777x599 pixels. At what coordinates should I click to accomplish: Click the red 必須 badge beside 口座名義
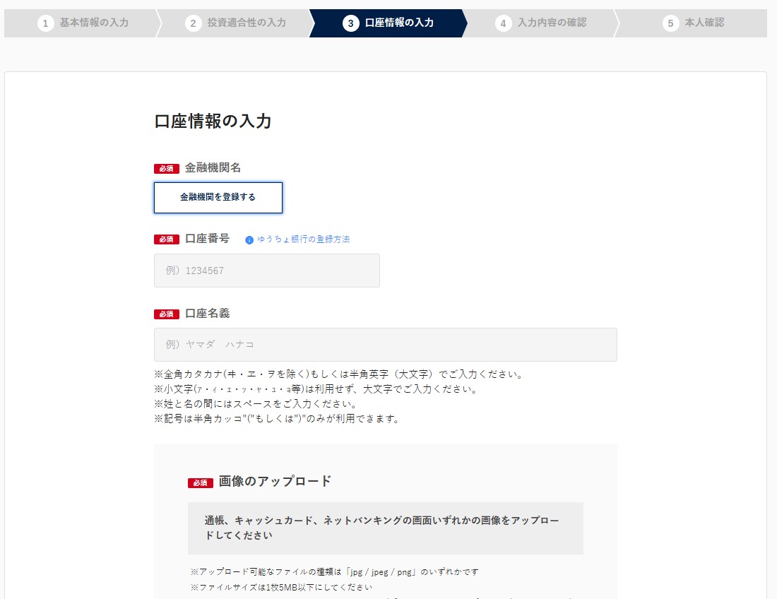point(167,314)
